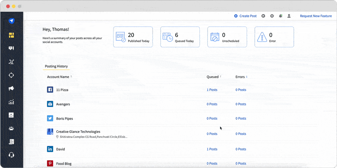Click the Hey, Thomas! greeting
Screen dimensions: 337x168
tap(56, 29)
